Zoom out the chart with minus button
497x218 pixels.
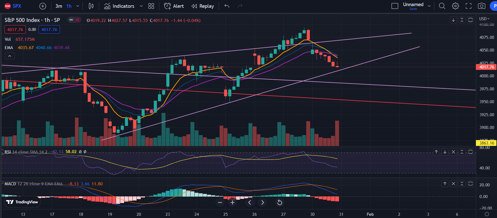pos(220,202)
